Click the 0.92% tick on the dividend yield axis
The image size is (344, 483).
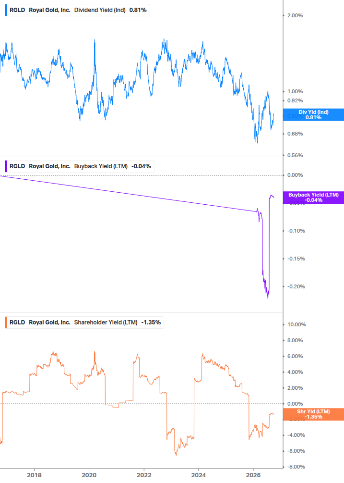tap(295, 101)
